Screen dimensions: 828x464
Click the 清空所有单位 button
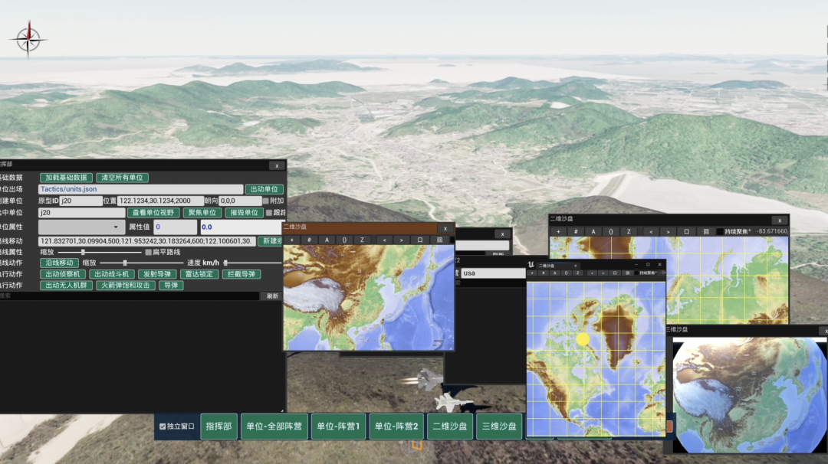(122, 178)
